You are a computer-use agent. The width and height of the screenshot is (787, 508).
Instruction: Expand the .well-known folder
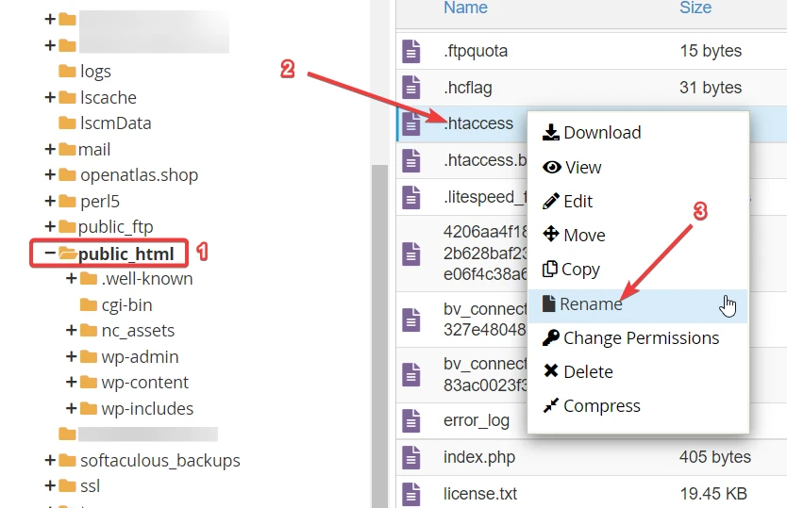(x=72, y=278)
